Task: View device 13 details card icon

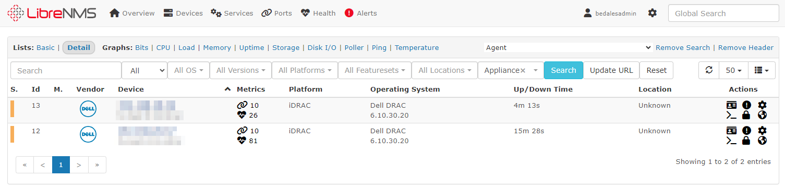Action: click(731, 105)
